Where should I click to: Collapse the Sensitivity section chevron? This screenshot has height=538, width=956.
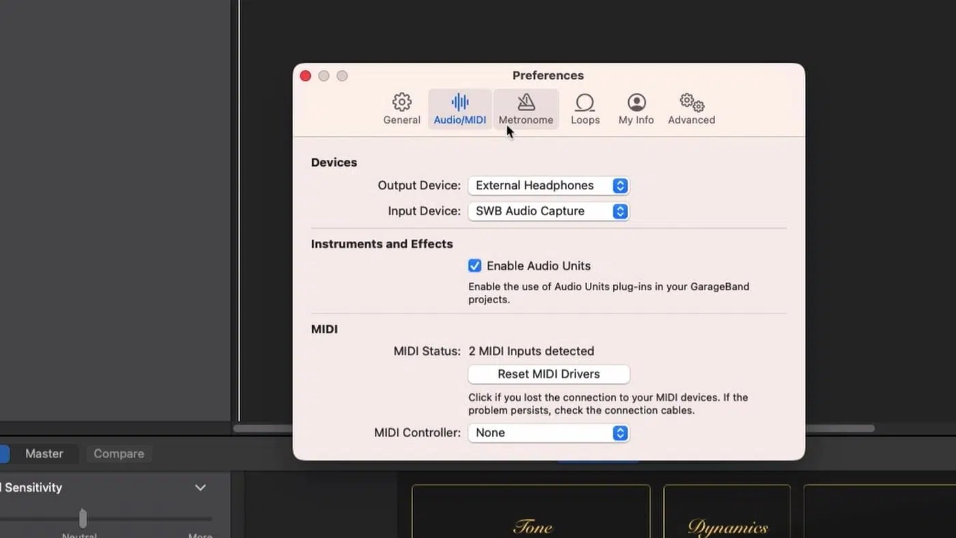(200, 487)
